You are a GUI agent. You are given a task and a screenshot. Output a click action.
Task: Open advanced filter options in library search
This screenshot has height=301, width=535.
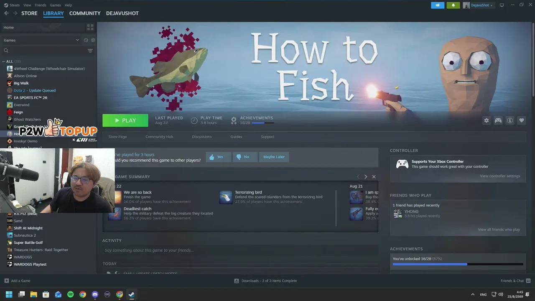coord(90,51)
